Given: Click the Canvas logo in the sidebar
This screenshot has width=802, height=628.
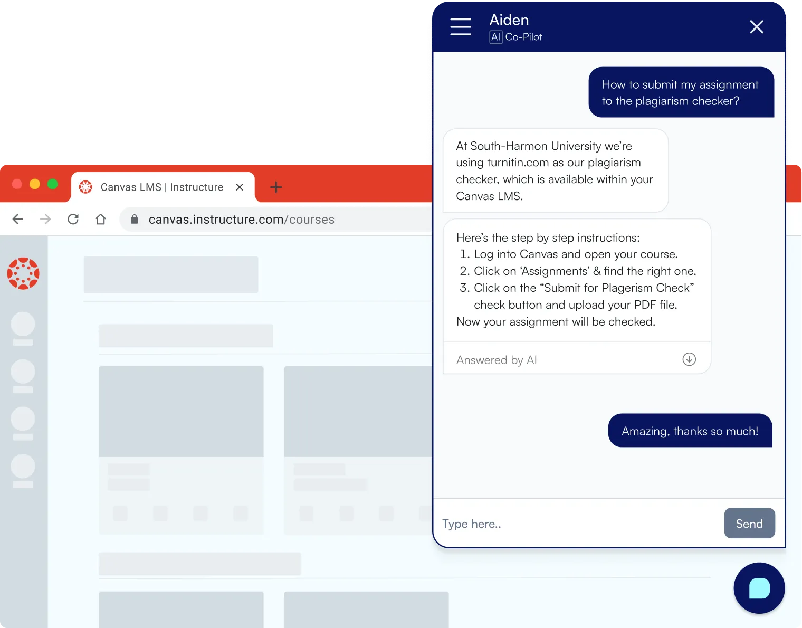Looking at the screenshot, I should tap(23, 273).
